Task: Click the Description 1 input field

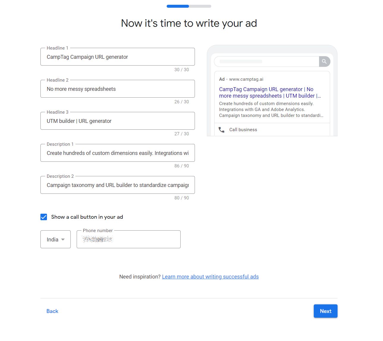Action: tap(117, 153)
